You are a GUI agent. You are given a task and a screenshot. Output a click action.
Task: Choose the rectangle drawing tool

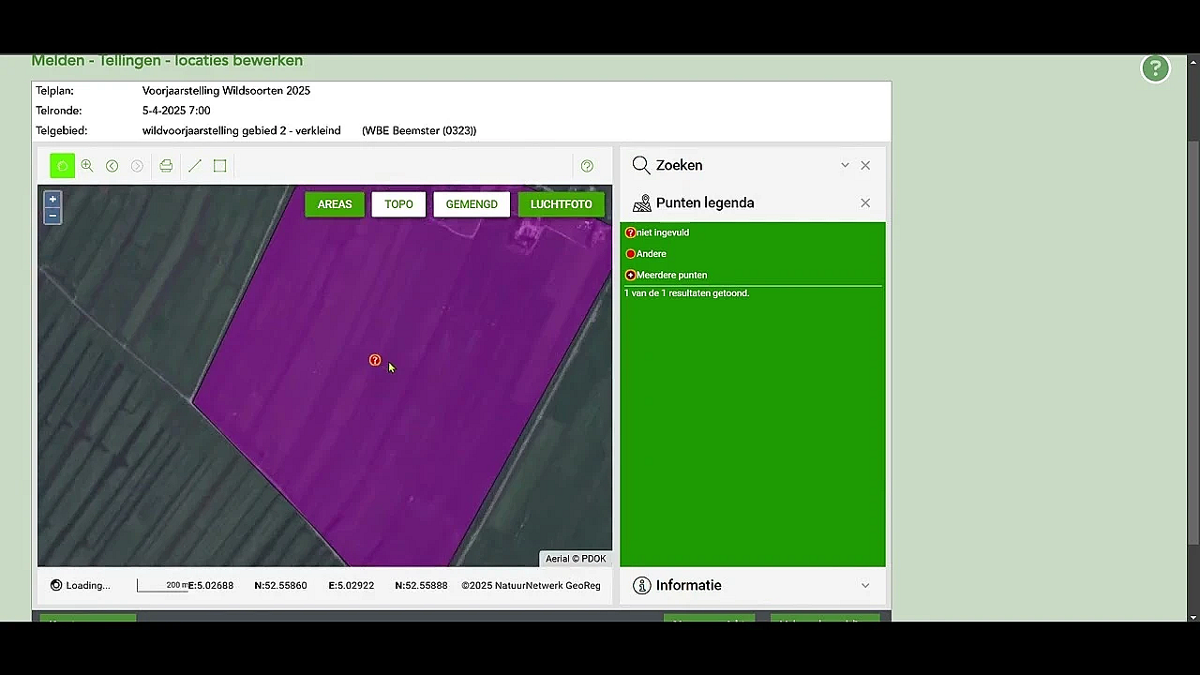coord(219,166)
